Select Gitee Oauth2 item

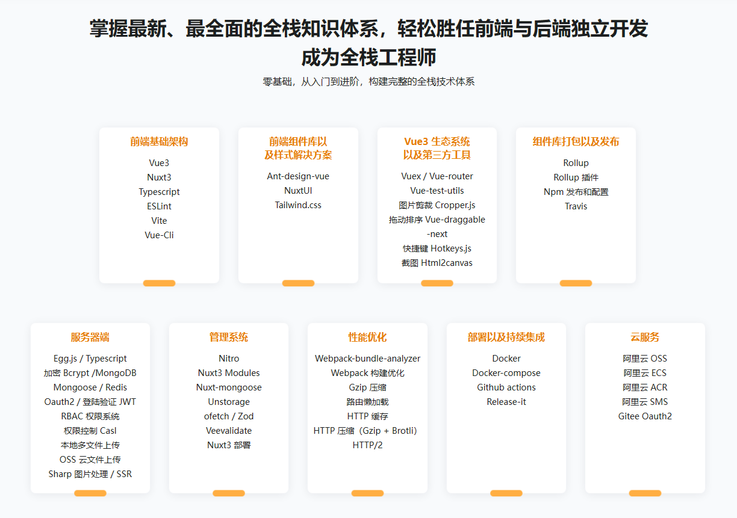[645, 416]
